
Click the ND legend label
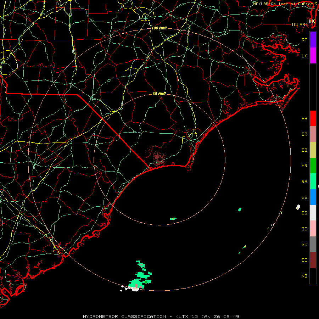(x=304, y=276)
